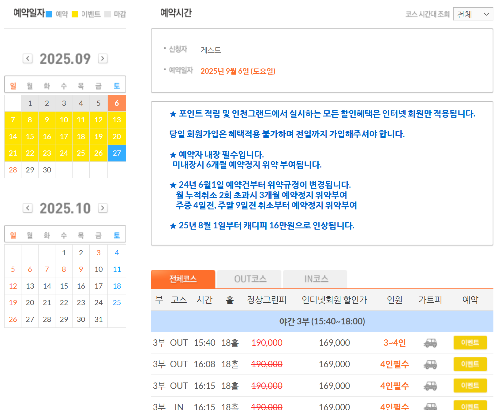The height and width of the screenshot is (410, 498).
Task: Click the yellow 이벤트 legend swatch
Action: [x=75, y=14]
